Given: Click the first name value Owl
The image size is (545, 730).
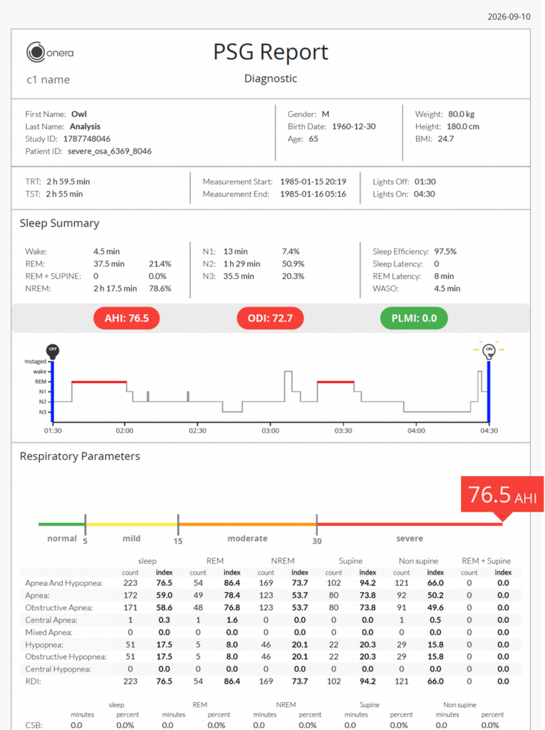Looking at the screenshot, I should pos(78,114).
